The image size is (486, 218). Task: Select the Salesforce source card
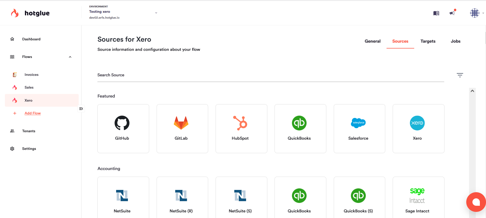359,129
